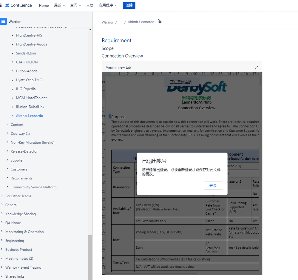Image resolution: width=298 pixels, height=280 pixels.
Task: Open the FlightCentre-HIS page
Action: click(x=29, y=36)
